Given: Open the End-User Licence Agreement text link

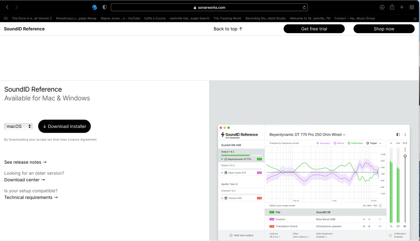Looking at the screenshot, I should (75, 140).
